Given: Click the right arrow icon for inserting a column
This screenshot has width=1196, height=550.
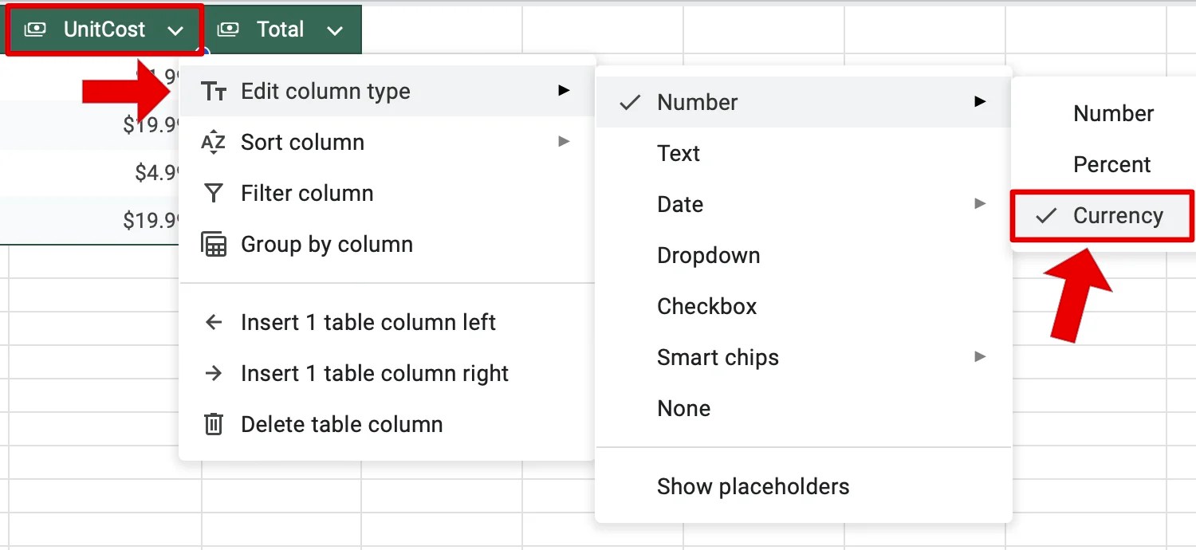Looking at the screenshot, I should coord(213,373).
